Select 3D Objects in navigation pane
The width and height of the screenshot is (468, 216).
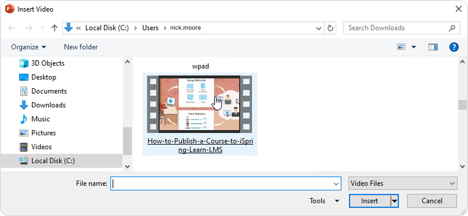pos(48,63)
